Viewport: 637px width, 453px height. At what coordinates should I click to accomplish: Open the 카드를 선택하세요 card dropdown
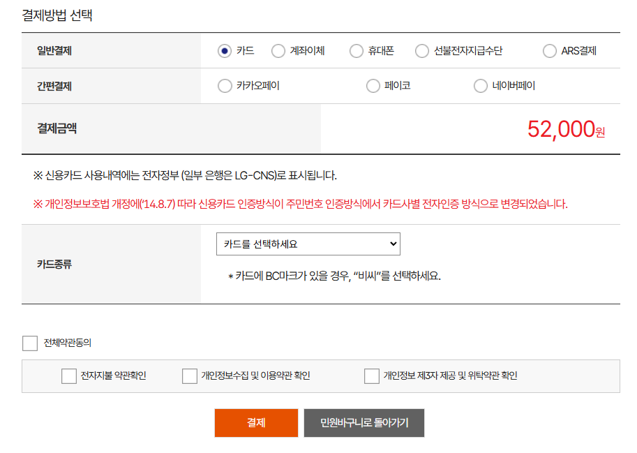[x=308, y=244]
